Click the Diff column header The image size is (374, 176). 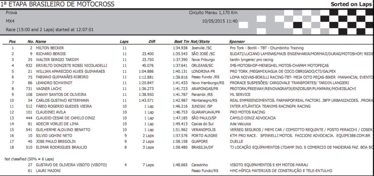click(x=152, y=42)
